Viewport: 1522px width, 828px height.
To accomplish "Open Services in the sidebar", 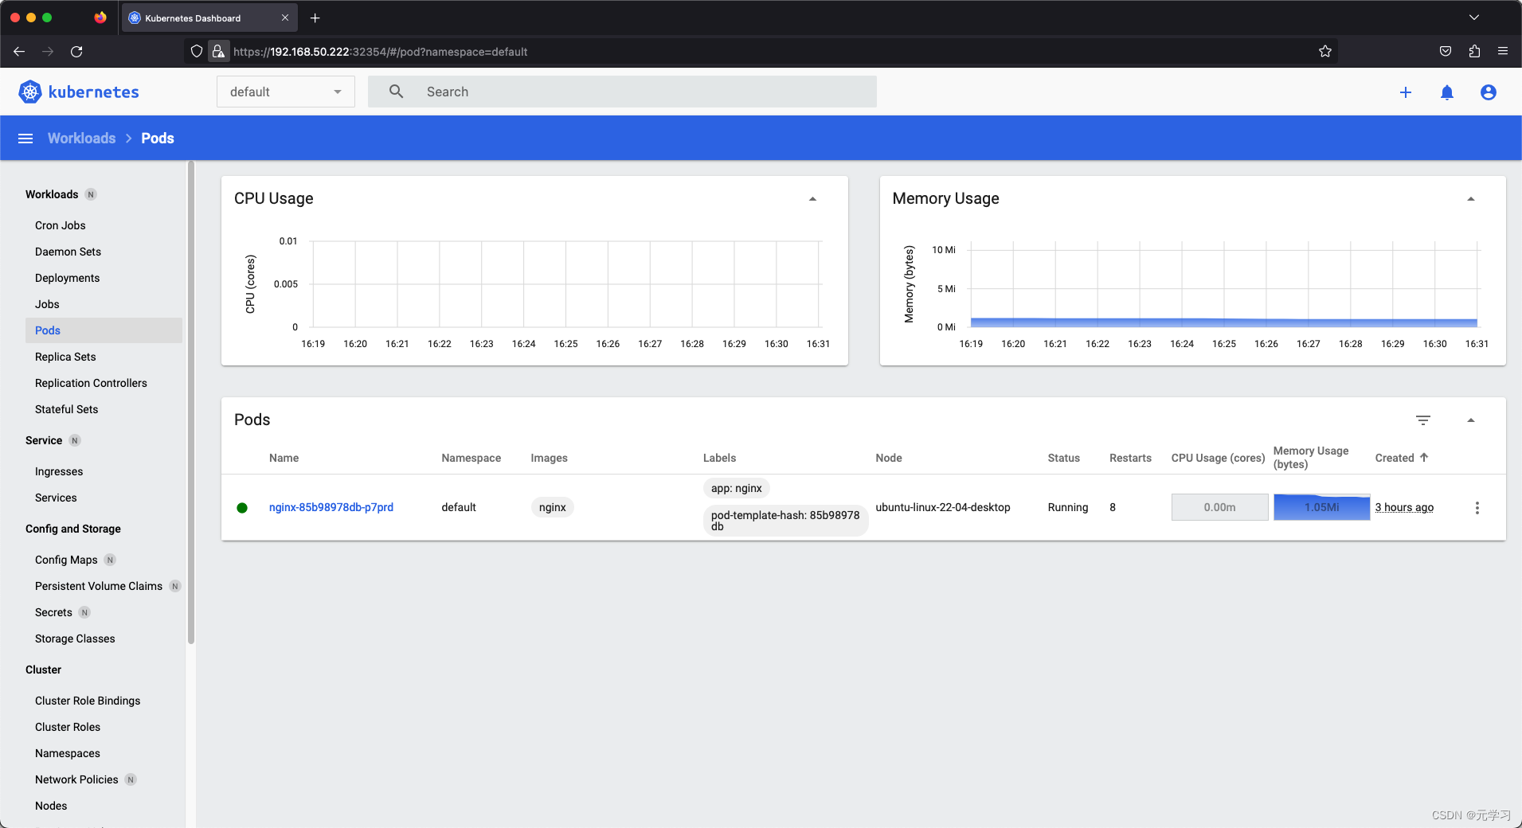I will pyautogui.click(x=56, y=498).
